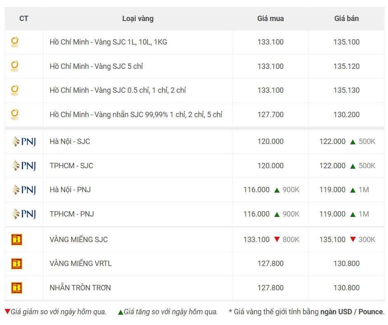388x325 pixels.
Task: Click the PNJ logo in the TPHCM - PNJ row
Action: click(24, 214)
